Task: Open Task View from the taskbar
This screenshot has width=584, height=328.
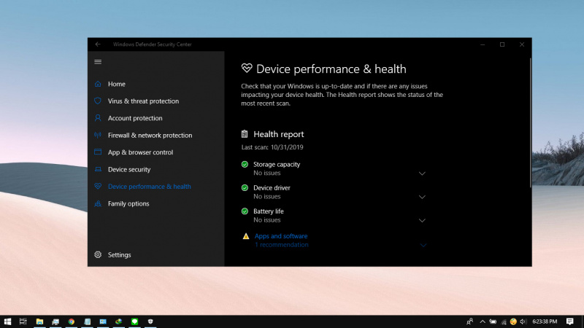Action: [x=23, y=321]
